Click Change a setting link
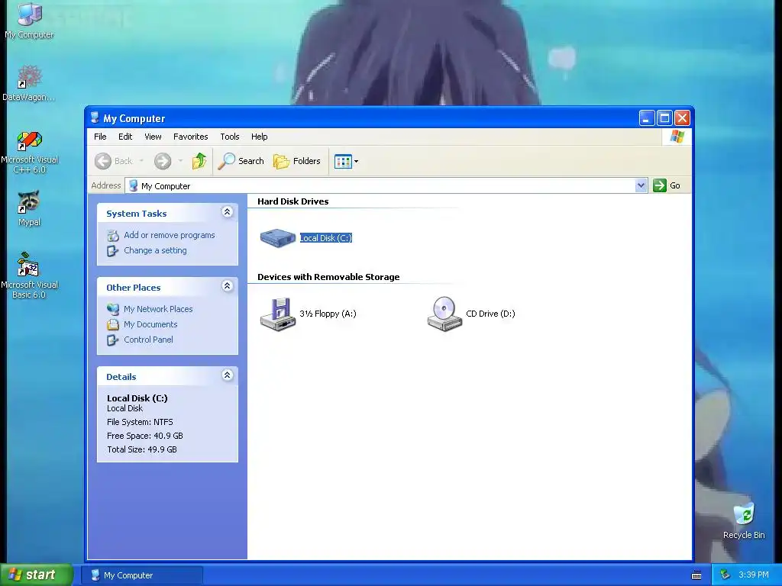Screen dimensions: 782x586 click(x=155, y=250)
